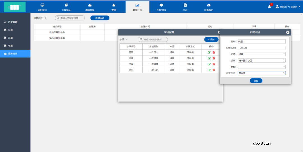
Task: Click edit icon for 回压 field row
Action: (209, 52)
